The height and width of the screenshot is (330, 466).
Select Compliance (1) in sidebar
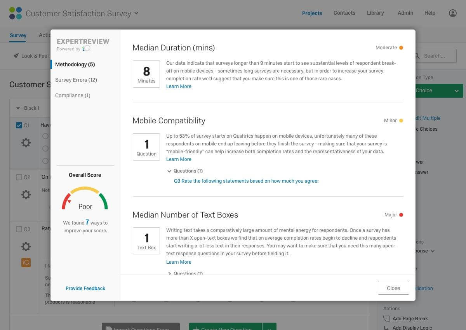[73, 95]
